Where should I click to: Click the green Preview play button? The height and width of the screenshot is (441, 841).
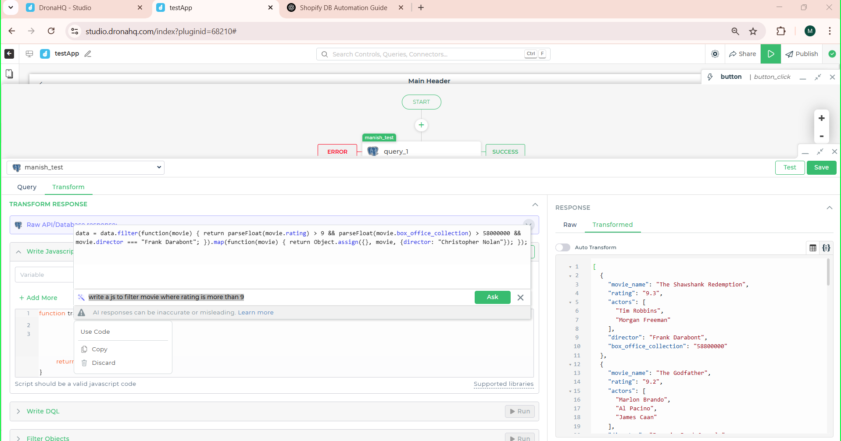[771, 54]
